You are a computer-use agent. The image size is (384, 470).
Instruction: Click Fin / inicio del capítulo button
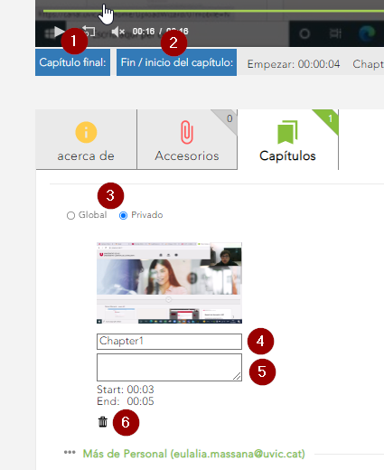[176, 62]
